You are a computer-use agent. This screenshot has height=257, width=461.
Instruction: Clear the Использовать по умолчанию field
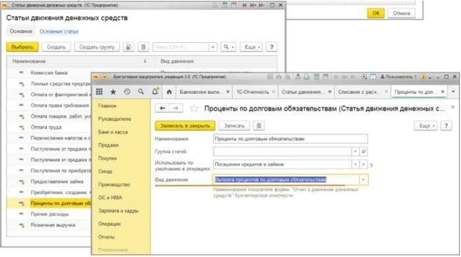tap(364, 164)
